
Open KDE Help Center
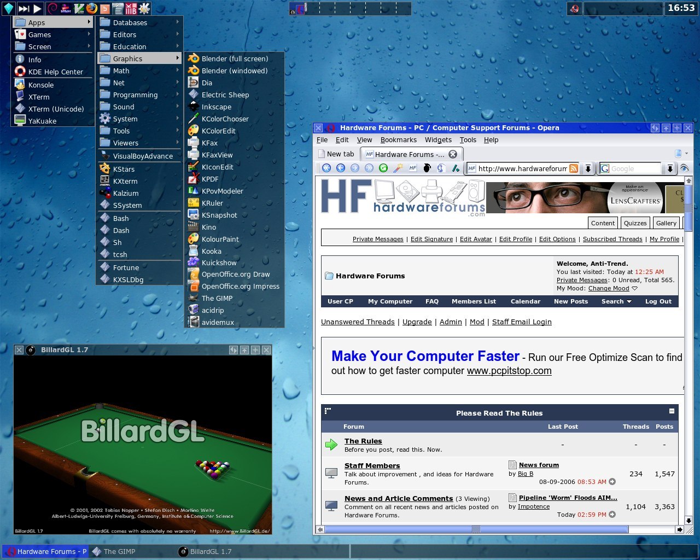click(53, 72)
